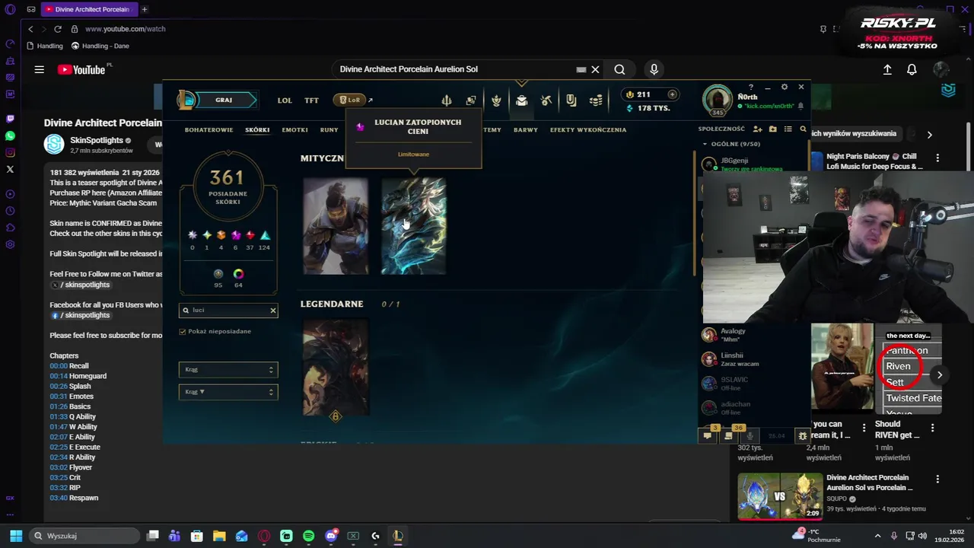The image size is (974, 548).
Task: Switch to the EFEKTY WYKOŃCZENIA tab
Action: [x=588, y=129]
